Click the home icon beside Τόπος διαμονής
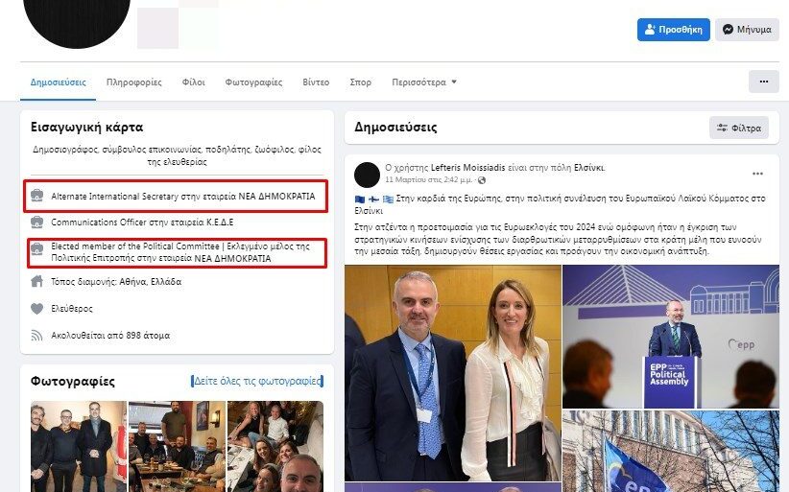The height and width of the screenshot is (492, 789). 36,281
